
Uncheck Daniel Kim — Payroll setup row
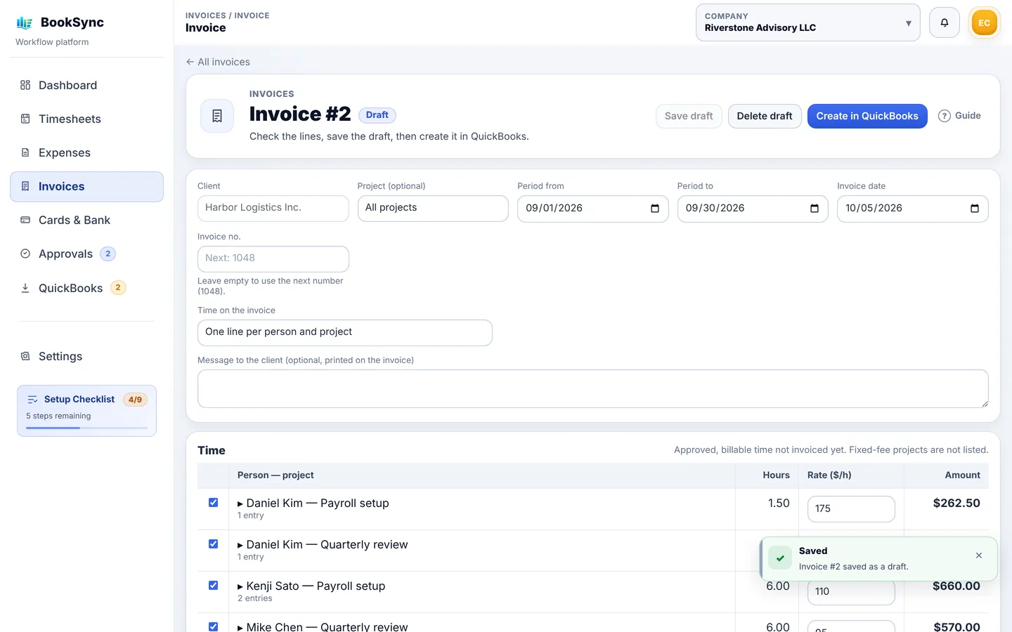click(x=213, y=503)
